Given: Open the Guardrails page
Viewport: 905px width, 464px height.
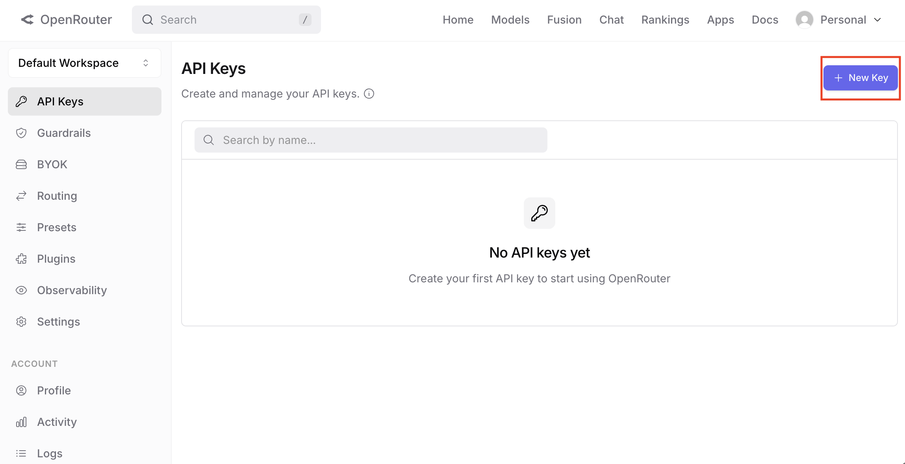Looking at the screenshot, I should (85, 133).
